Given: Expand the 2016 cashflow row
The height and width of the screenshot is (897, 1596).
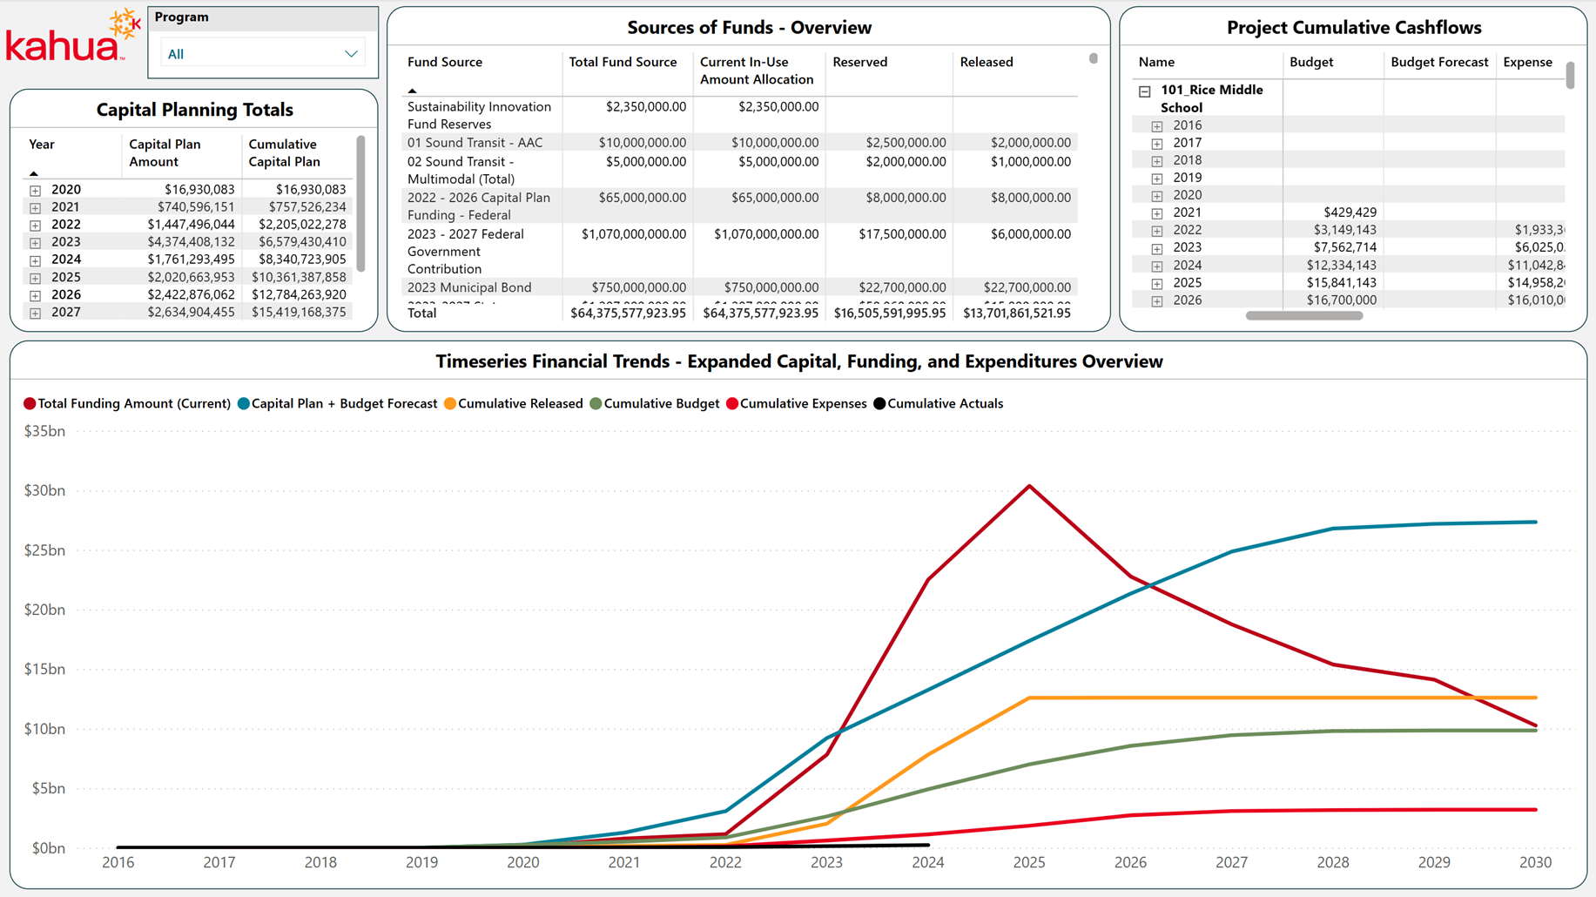Looking at the screenshot, I should coord(1157,126).
